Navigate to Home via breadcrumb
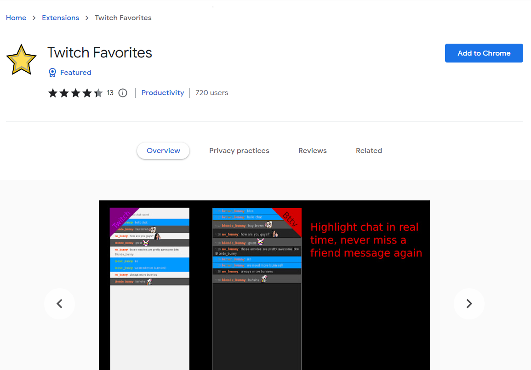This screenshot has width=531, height=370. 16,17
